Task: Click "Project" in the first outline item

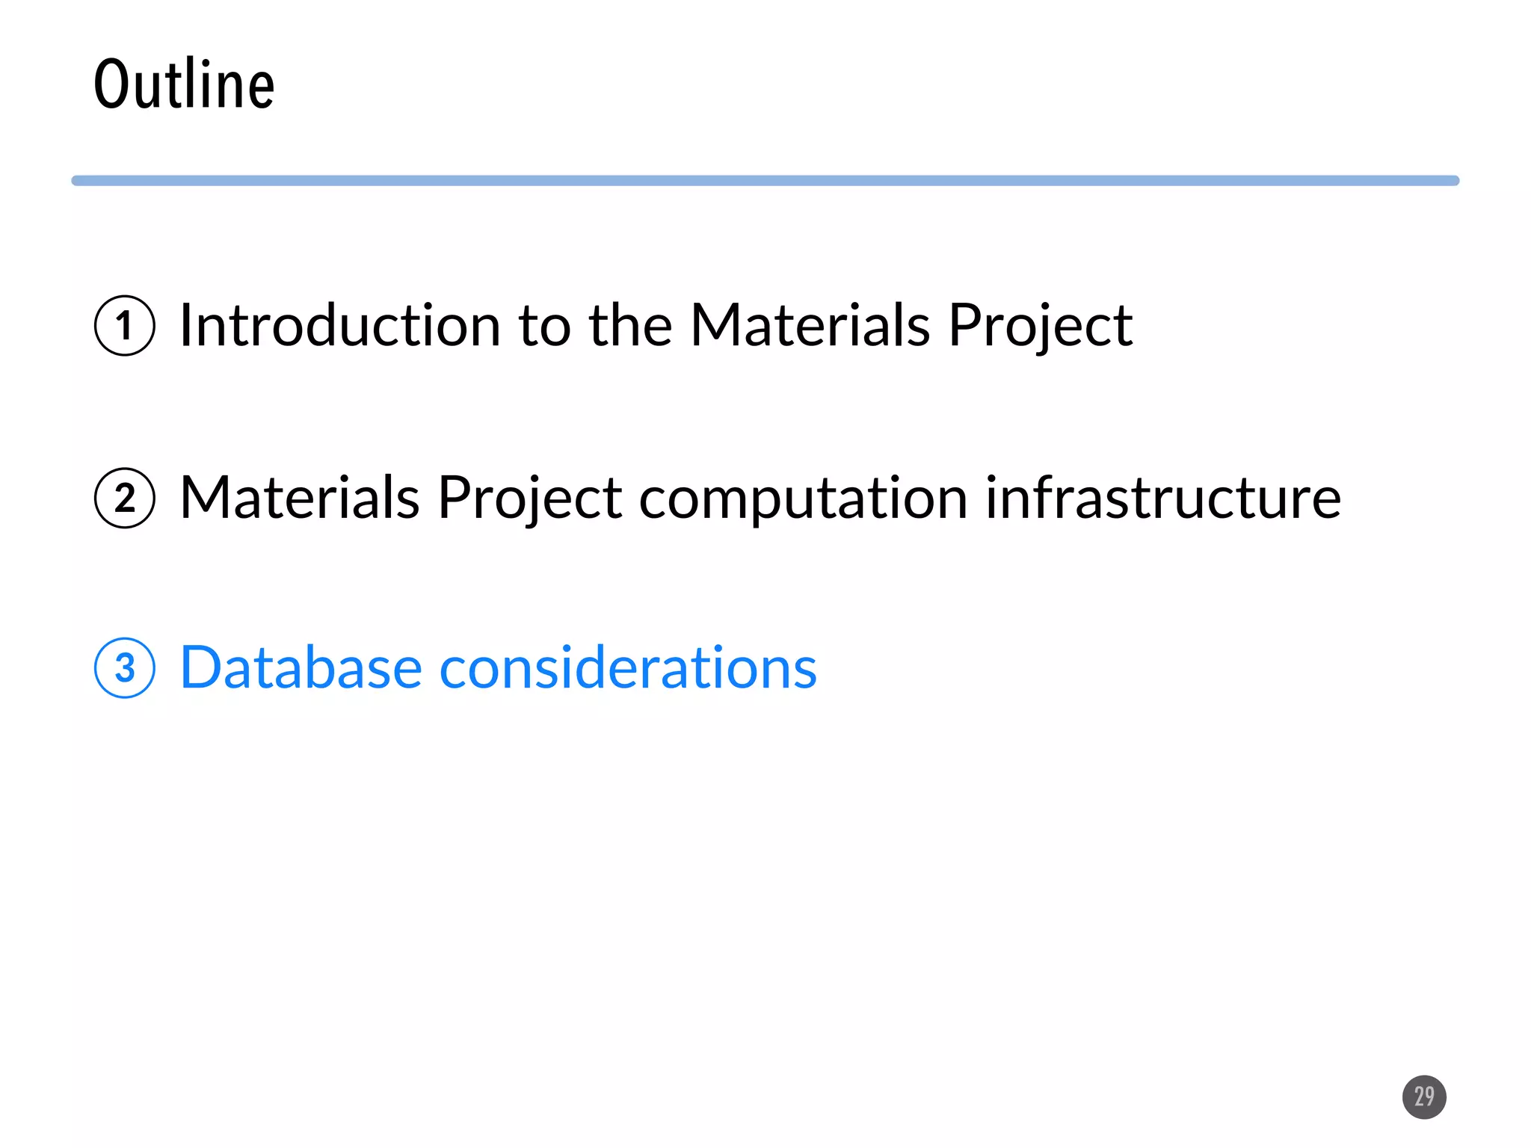Action: pyautogui.click(x=1040, y=327)
